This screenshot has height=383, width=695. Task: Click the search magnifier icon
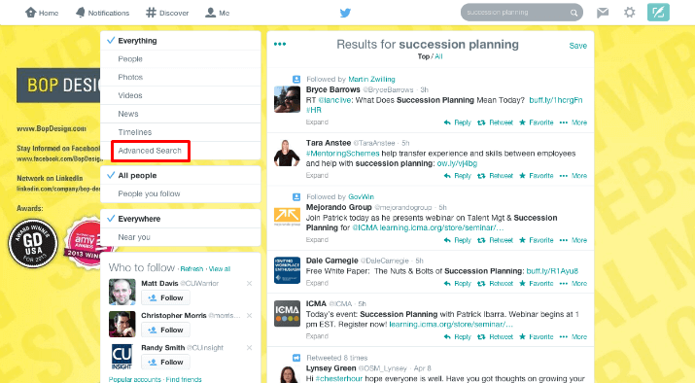pos(573,13)
